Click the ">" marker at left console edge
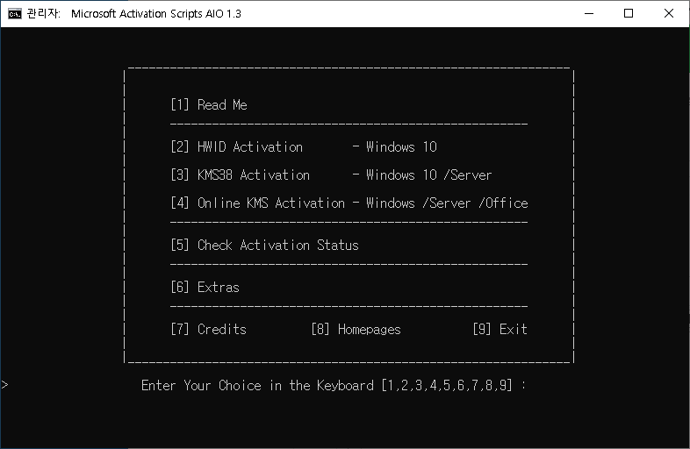Viewport: 690px width, 449px height. pyautogui.click(x=5, y=385)
